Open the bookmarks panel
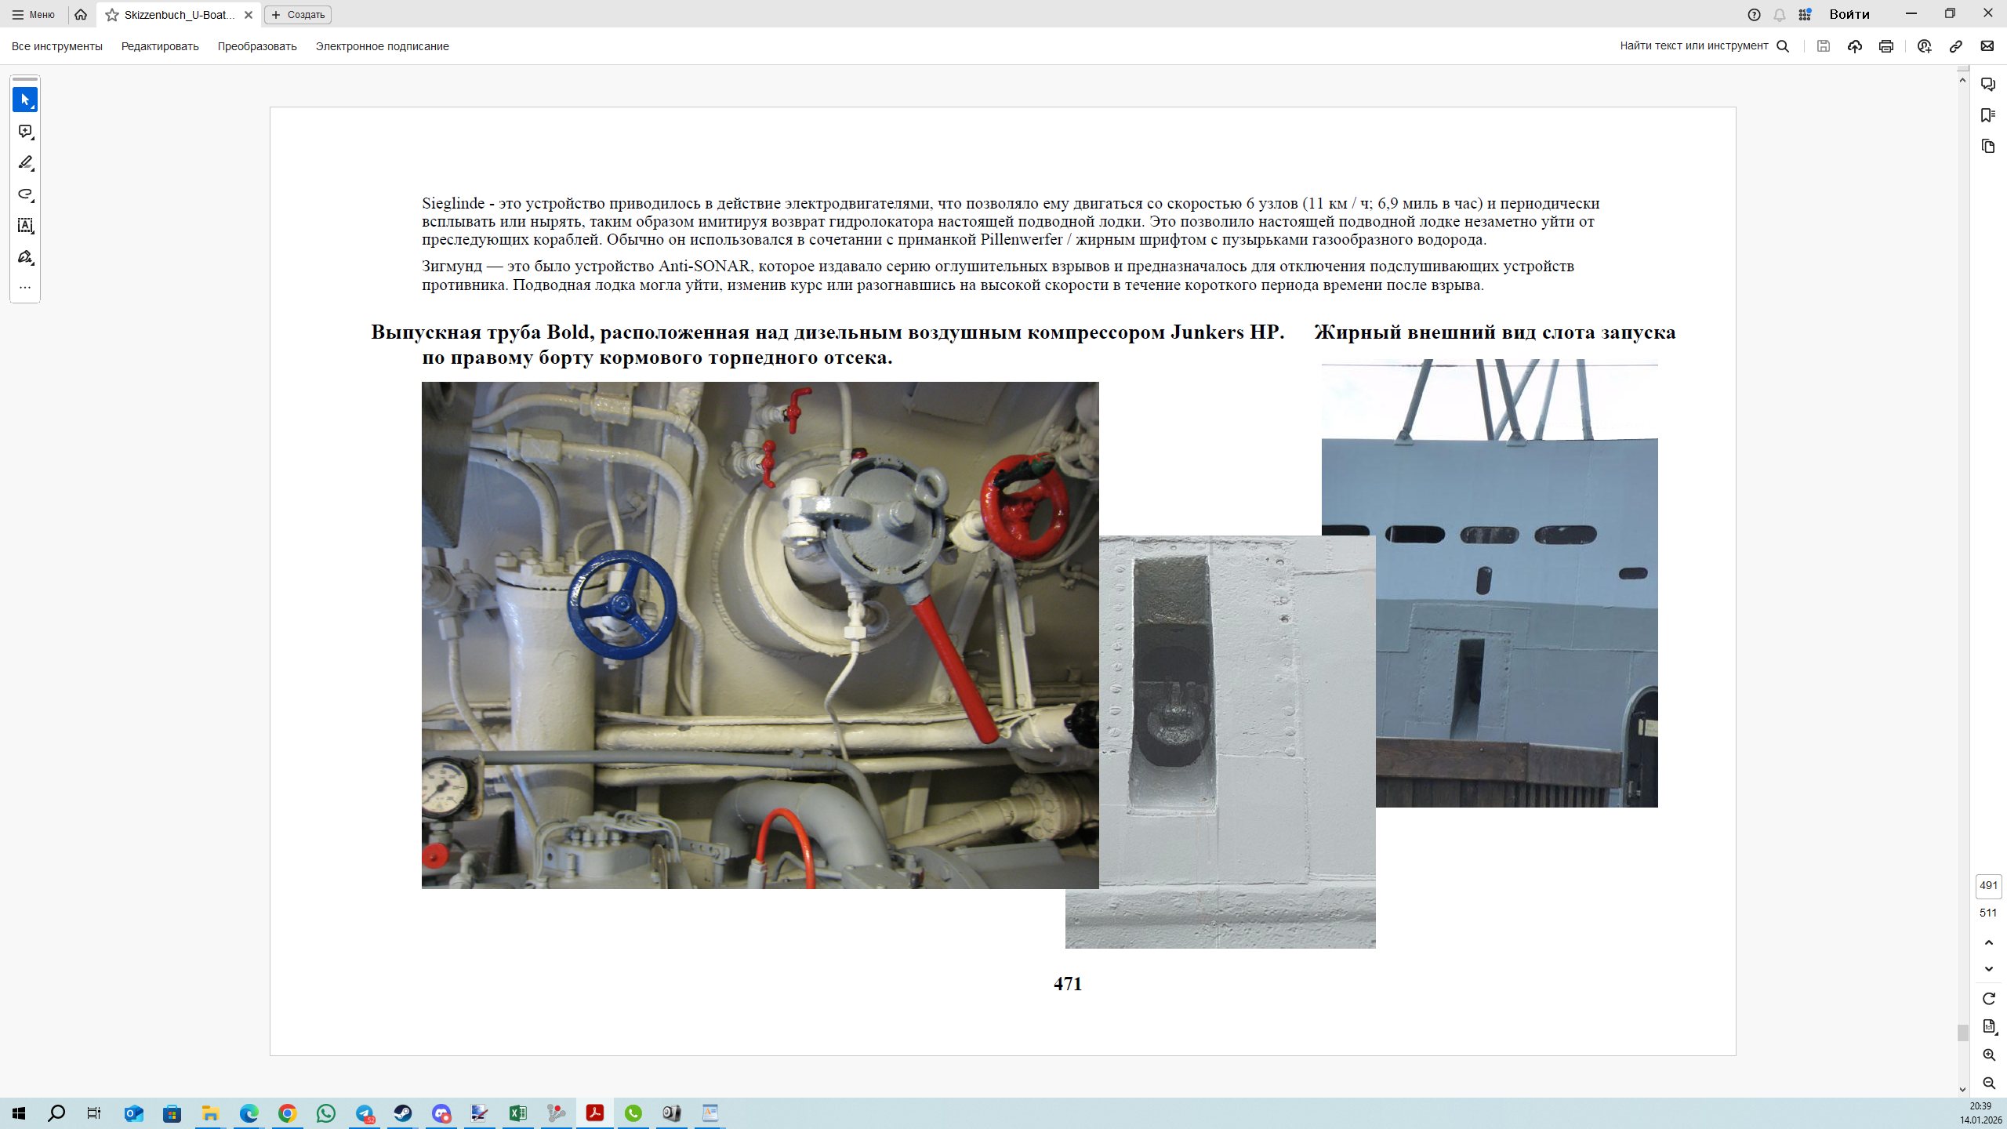 [x=1987, y=115]
